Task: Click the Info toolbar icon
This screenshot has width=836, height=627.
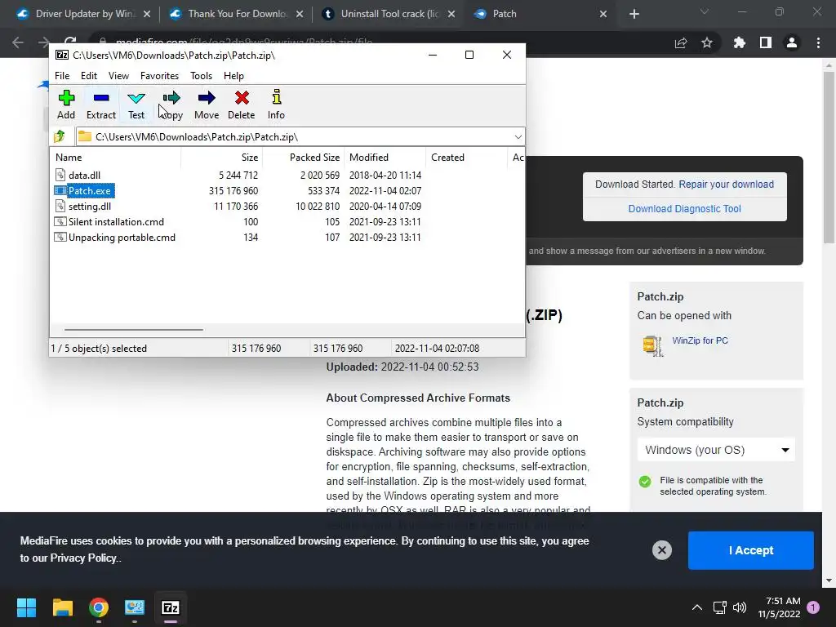Action: tap(276, 98)
